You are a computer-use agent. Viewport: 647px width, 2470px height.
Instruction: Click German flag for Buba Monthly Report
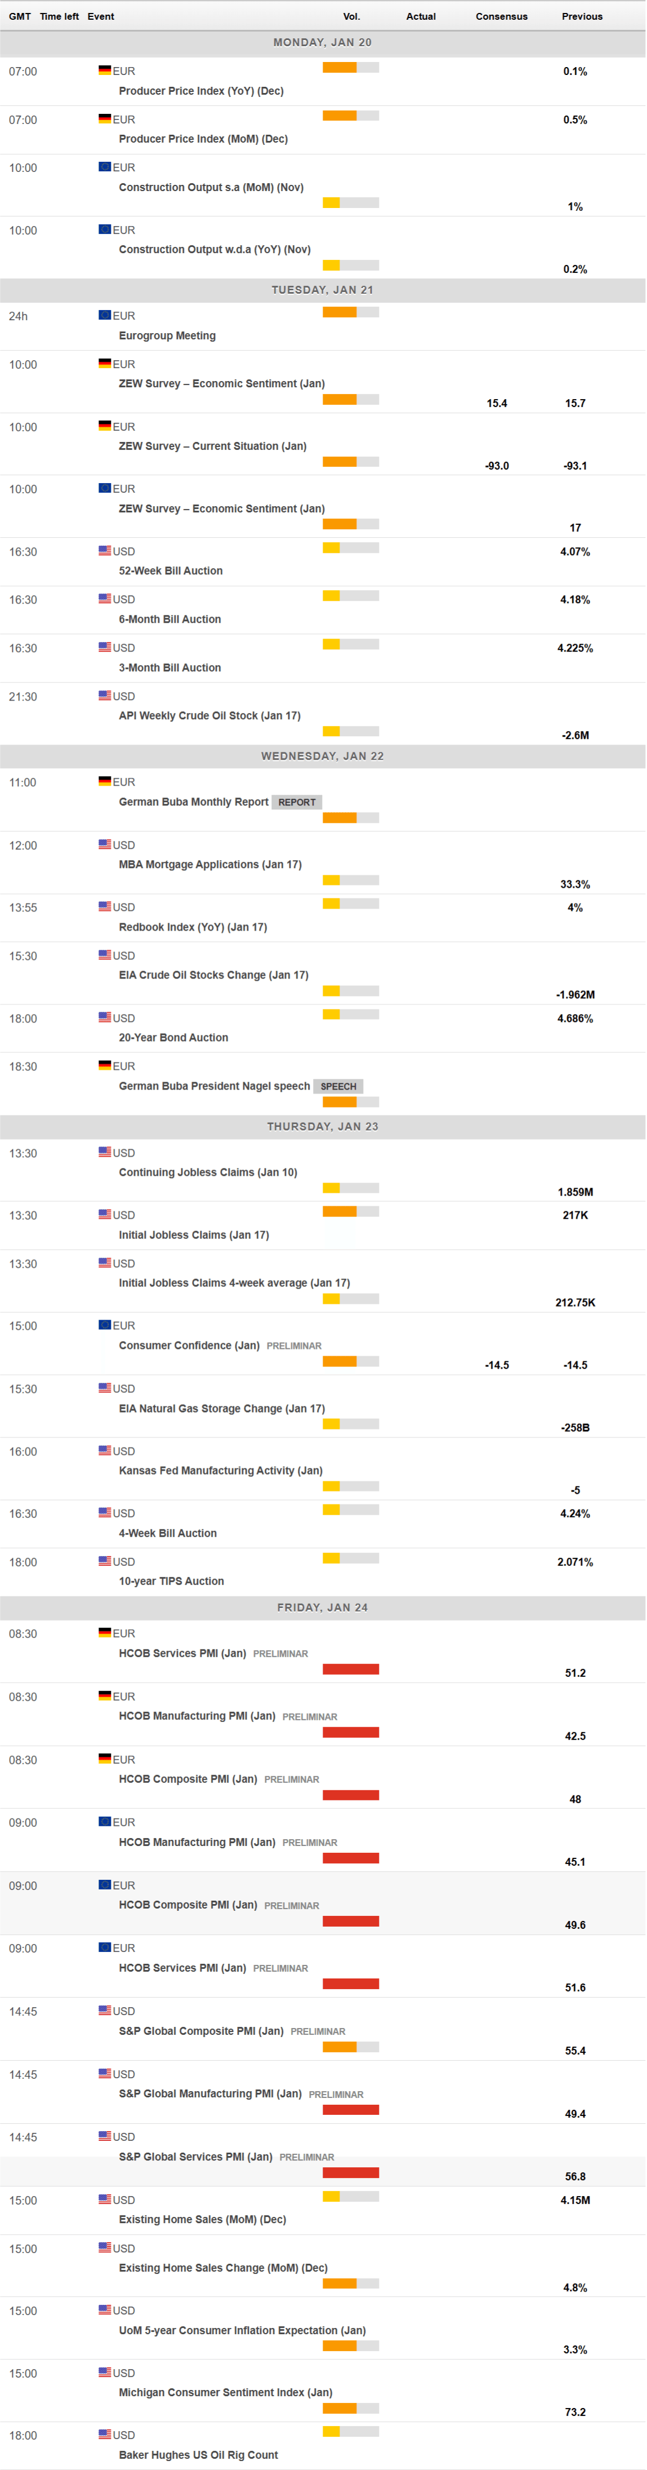tap(105, 781)
